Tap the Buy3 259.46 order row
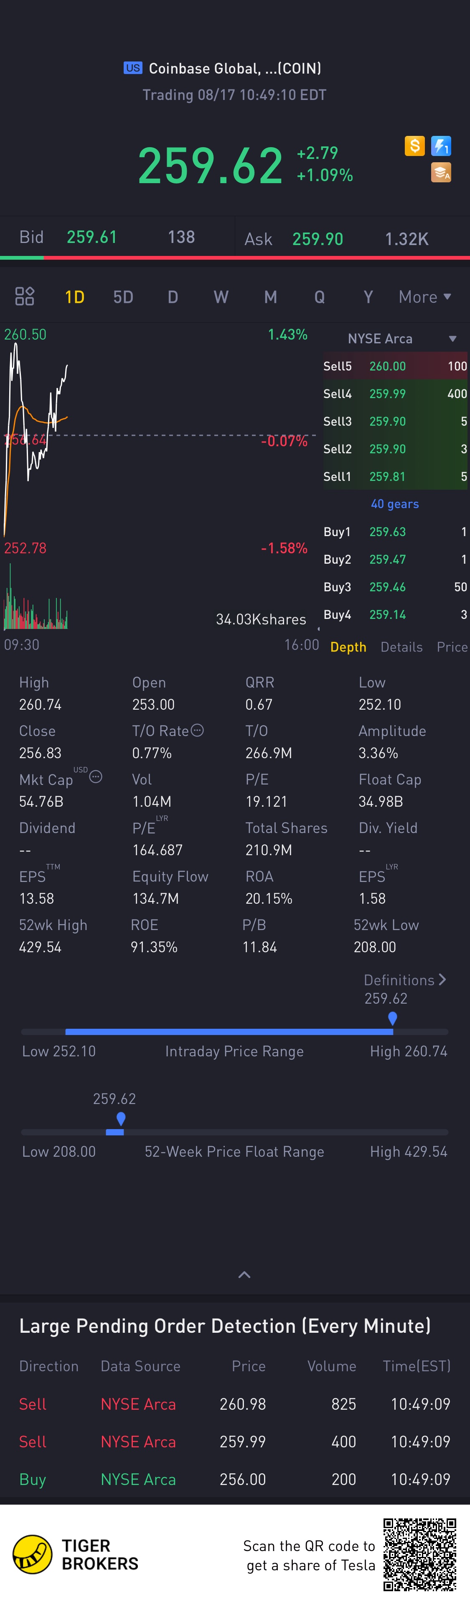Screen dimensions: 470x1605 pos(395,586)
